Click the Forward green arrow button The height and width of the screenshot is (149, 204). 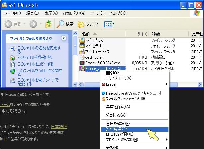click(33, 24)
